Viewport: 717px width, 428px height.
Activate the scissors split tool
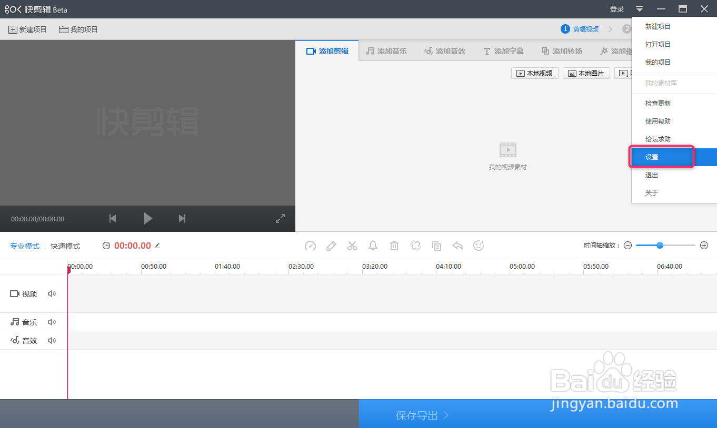352,246
